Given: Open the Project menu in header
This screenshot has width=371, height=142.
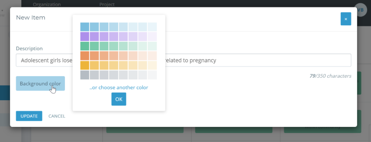Looking at the screenshot, I should pyautogui.click(x=107, y=4).
